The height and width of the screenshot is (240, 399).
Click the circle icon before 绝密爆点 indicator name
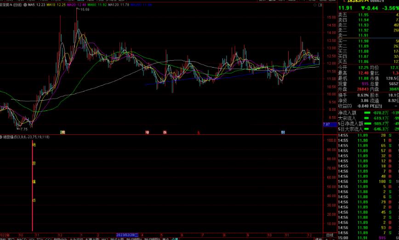tap(1, 137)
